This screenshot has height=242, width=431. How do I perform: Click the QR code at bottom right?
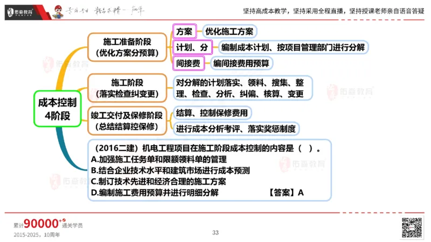point(412,227)
